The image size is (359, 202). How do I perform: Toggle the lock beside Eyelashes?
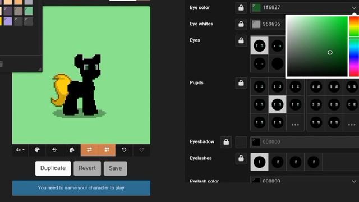point(241,158)
